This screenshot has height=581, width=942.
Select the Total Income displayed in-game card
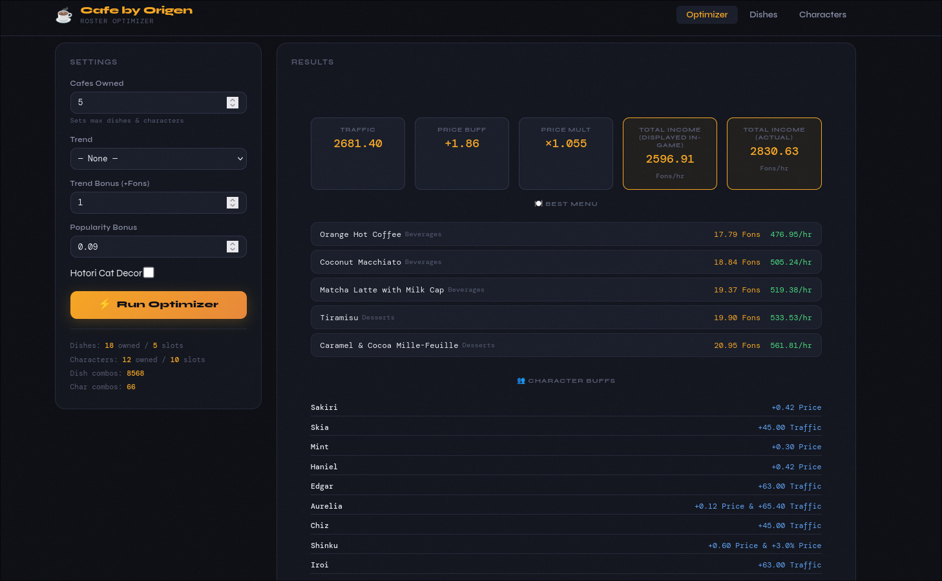tap(670, 154)
